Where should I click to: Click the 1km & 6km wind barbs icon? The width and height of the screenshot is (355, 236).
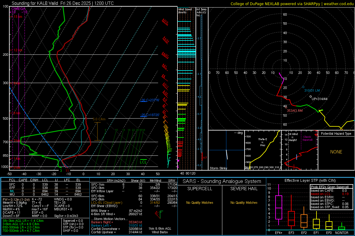[159, 214]
